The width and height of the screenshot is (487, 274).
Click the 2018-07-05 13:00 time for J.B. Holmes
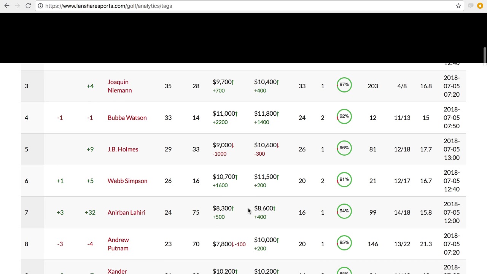coord(452,149)
